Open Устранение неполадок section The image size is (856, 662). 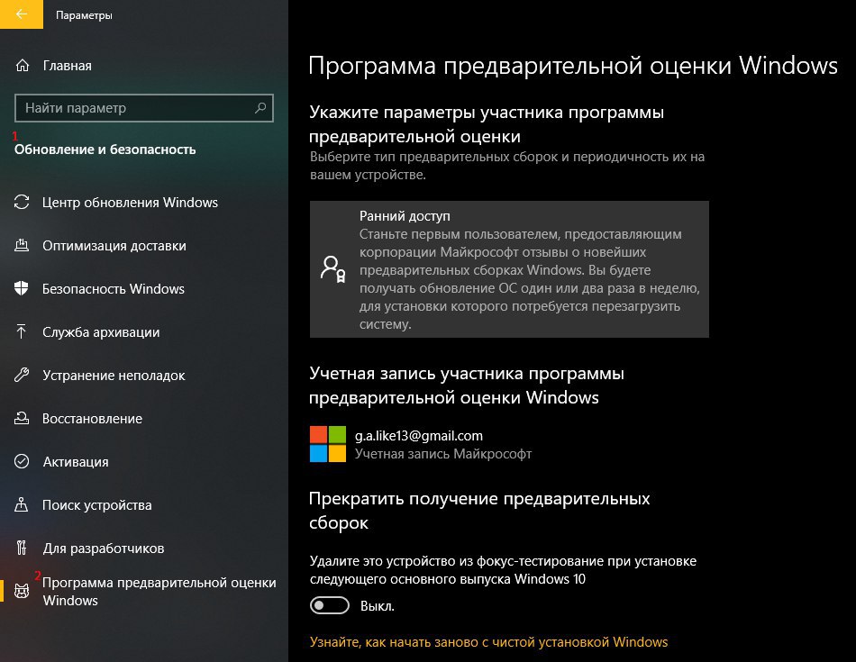[114, 375]
